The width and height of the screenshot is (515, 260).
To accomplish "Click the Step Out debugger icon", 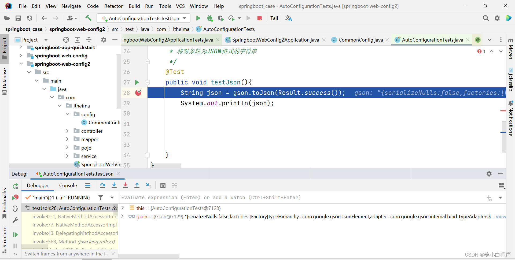I will (137, 185).
